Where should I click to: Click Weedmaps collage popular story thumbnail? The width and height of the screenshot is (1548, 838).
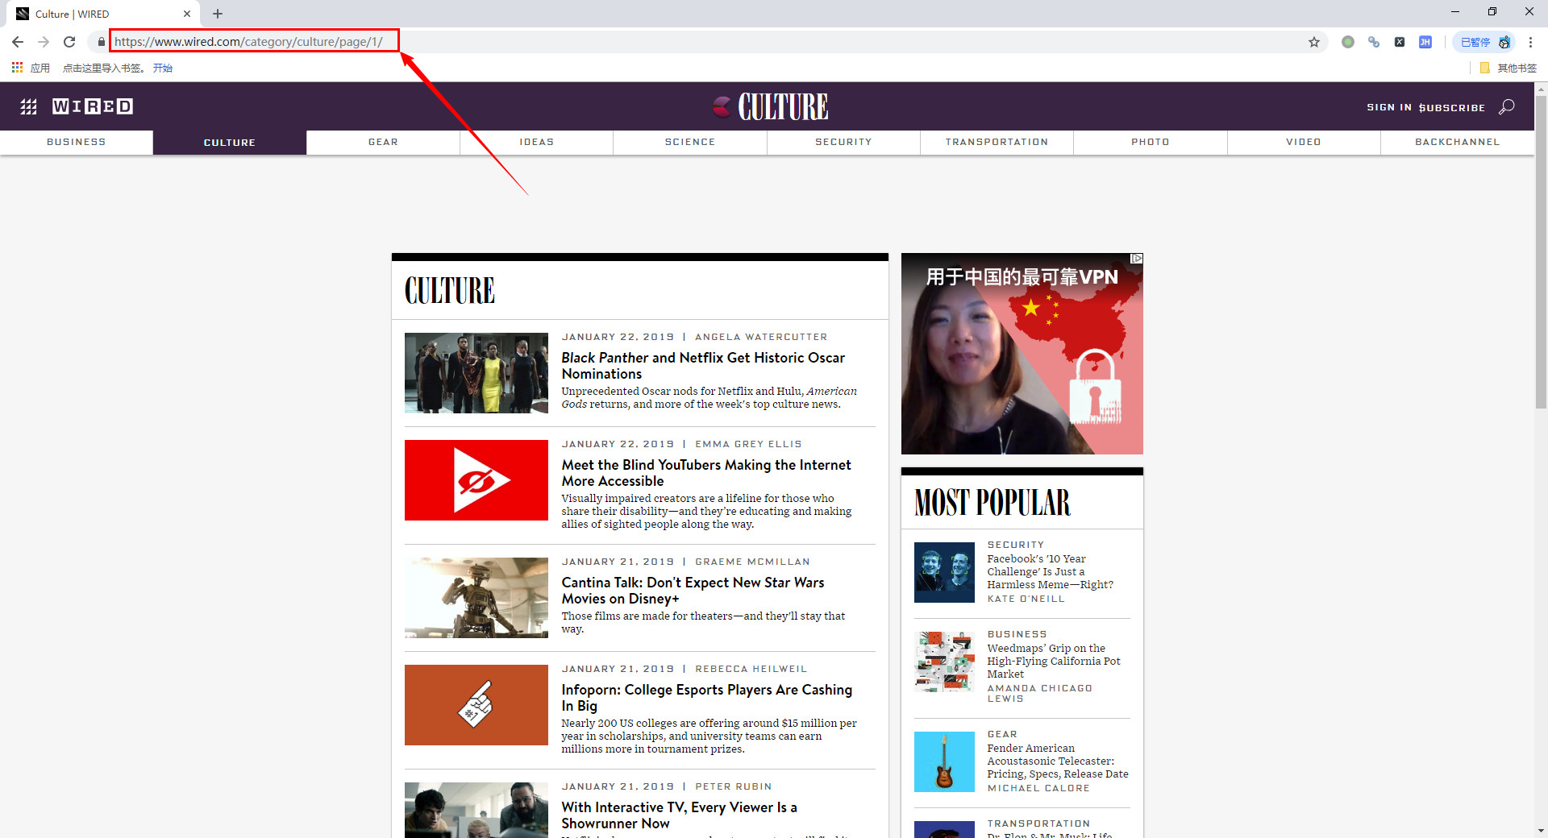(x=944, y=662)
